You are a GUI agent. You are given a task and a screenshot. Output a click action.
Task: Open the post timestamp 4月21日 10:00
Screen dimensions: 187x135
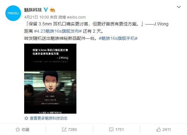pos(36,17)
